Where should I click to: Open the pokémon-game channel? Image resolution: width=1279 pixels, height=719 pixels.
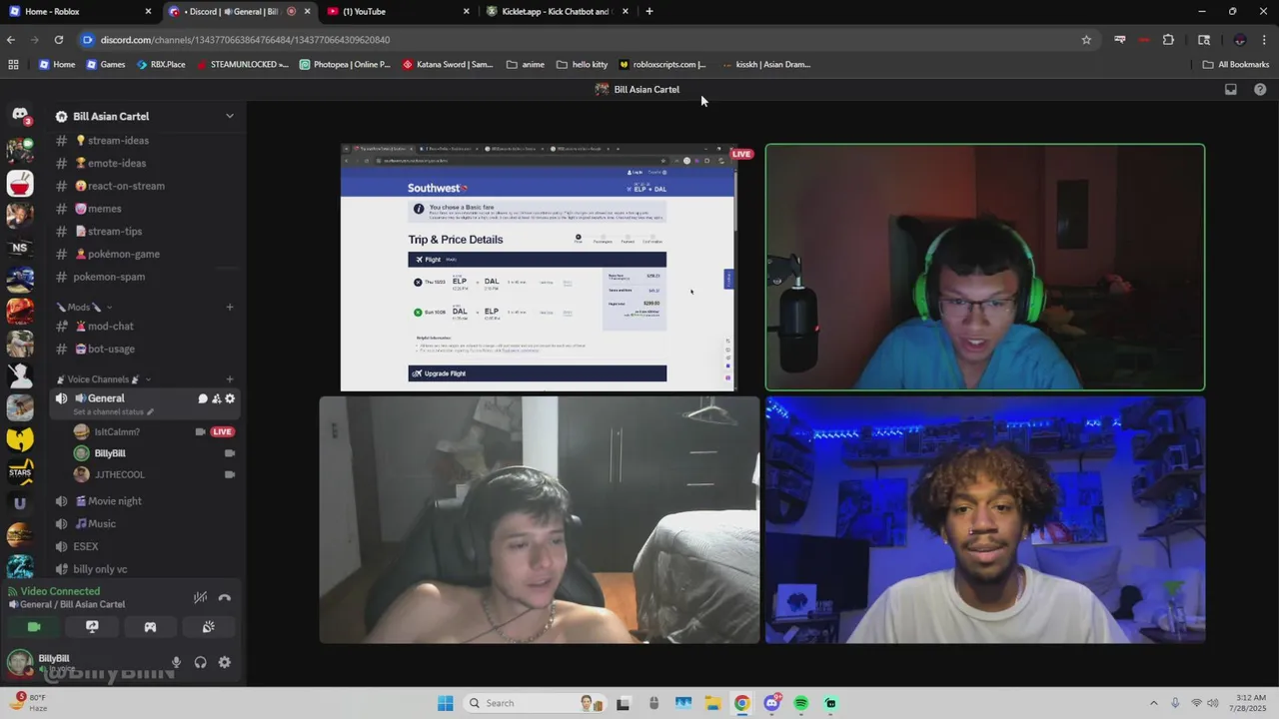pyautogui.click(x=144, y=254)
